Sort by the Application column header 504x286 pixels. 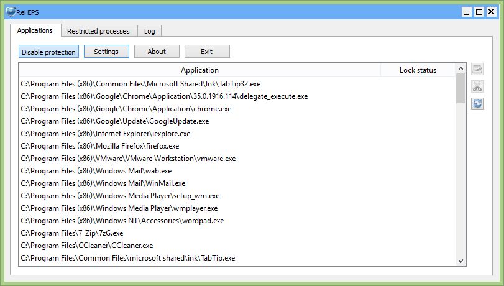click(x=199, y=70)
